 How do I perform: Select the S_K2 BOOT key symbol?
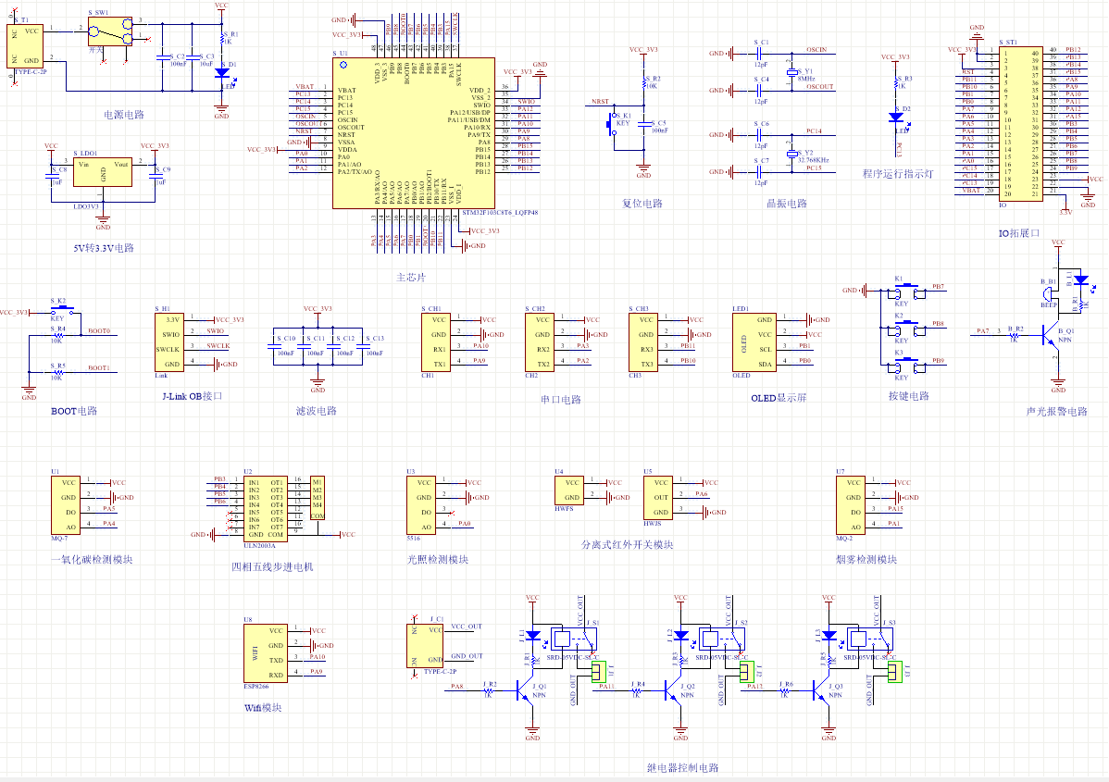pyautogui.click(x=62, y=309)
